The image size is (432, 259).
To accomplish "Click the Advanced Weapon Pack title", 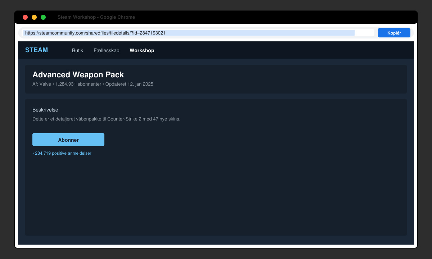I will [78, 74].
